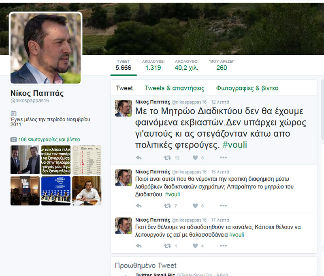Image resolution: width=324 pixels, height=276 pixels.
Task: Open more options on the 17-minute-old tweet
Action: [x=223, y=246]
